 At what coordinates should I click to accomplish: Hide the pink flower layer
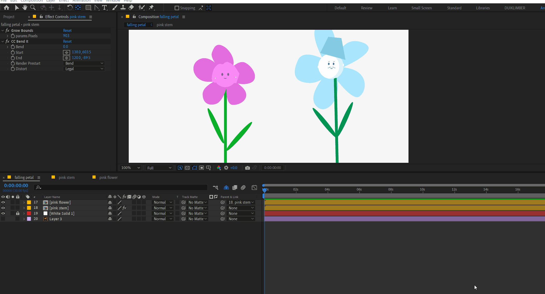pyautogui.click(x=3, y=202)
